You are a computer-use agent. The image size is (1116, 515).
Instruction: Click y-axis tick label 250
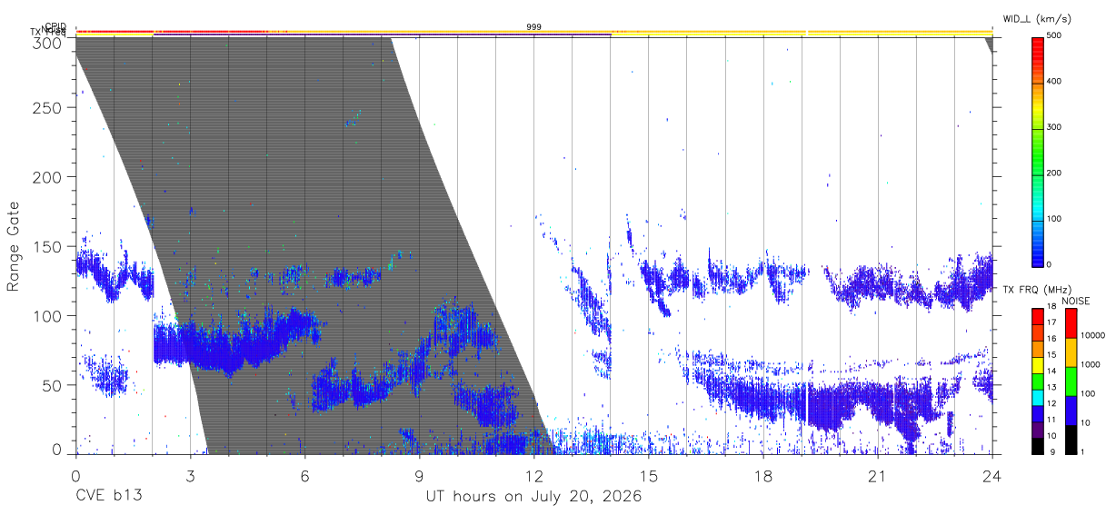tap(47, 108)
